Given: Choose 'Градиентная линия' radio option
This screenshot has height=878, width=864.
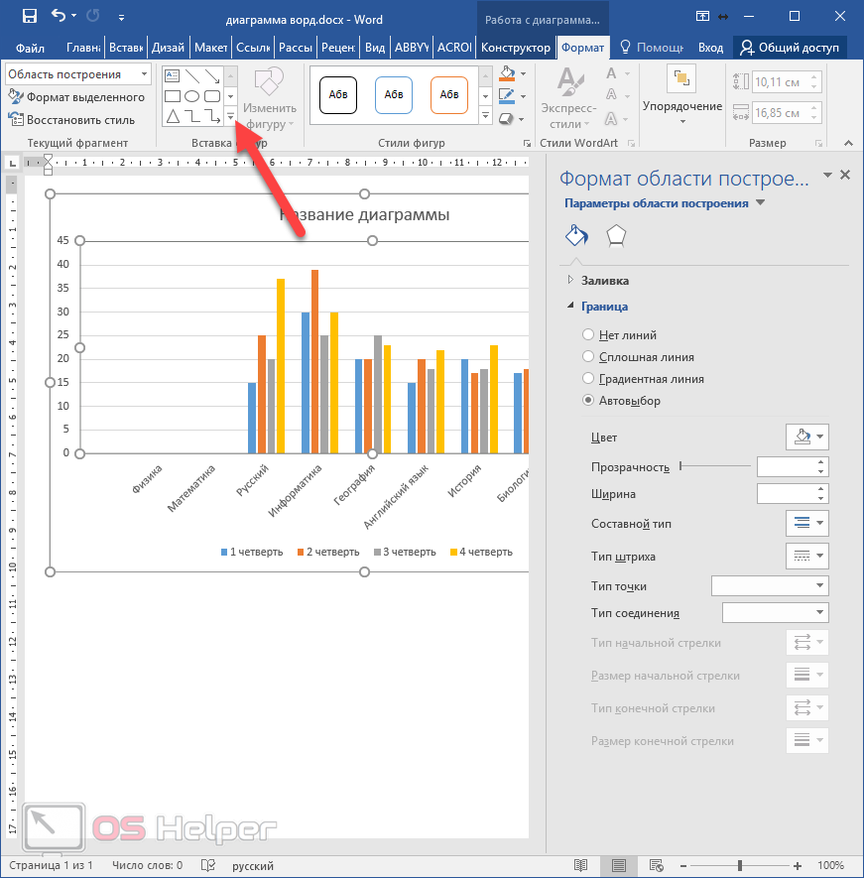Looking at the screenshot, I should (589, 379).
